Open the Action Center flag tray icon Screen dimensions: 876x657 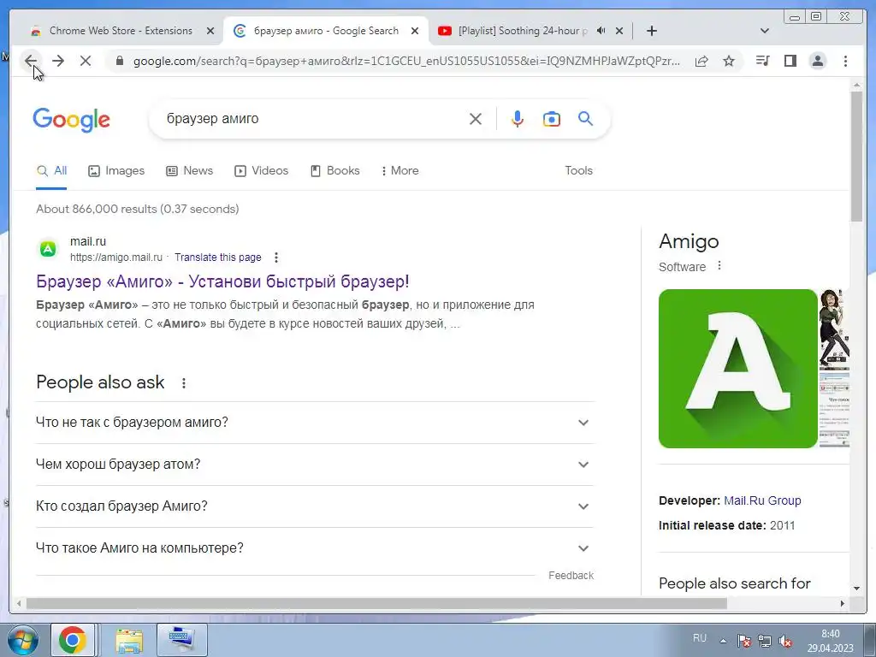[x=743, y=642]
